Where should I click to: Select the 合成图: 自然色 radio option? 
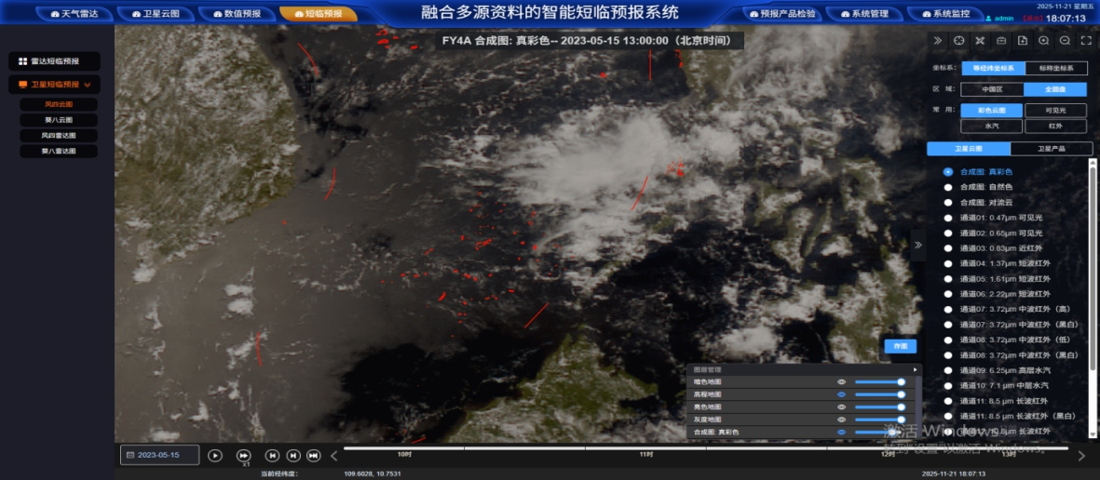[x=948, y=187]
